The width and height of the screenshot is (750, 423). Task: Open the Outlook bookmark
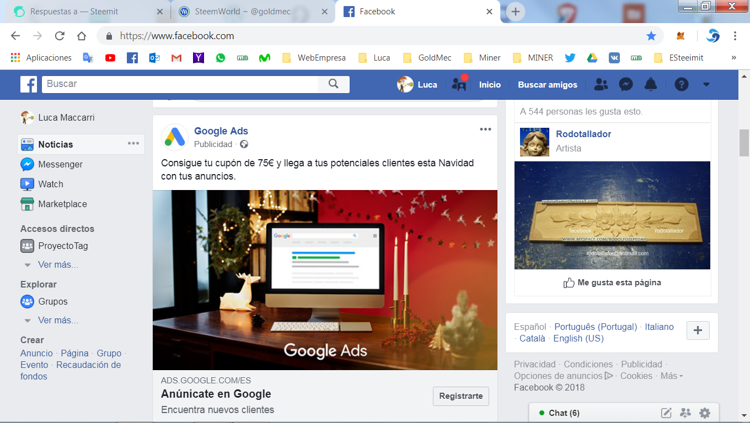[x=154, y=58]
